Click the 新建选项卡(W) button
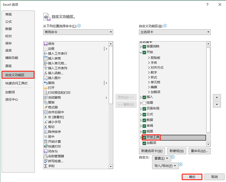This screenshot has width=226, height=182. click(x=152, y=151)
